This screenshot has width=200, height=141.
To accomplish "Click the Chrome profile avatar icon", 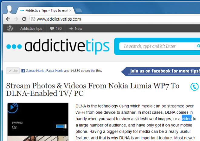I will [x=9, y=9].
